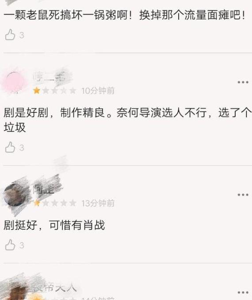Like the comment mentioning 流量面瘫
This screenshot has height=300, width=252.
click(10, 35)
